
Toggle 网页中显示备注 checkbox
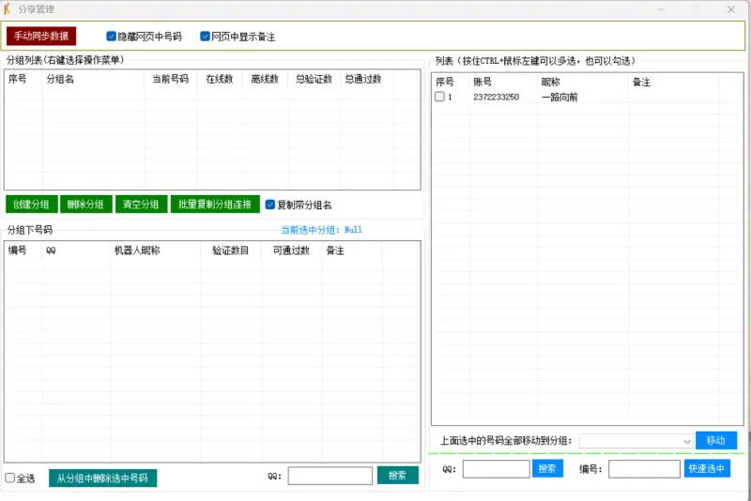click(x=206, y=37)
